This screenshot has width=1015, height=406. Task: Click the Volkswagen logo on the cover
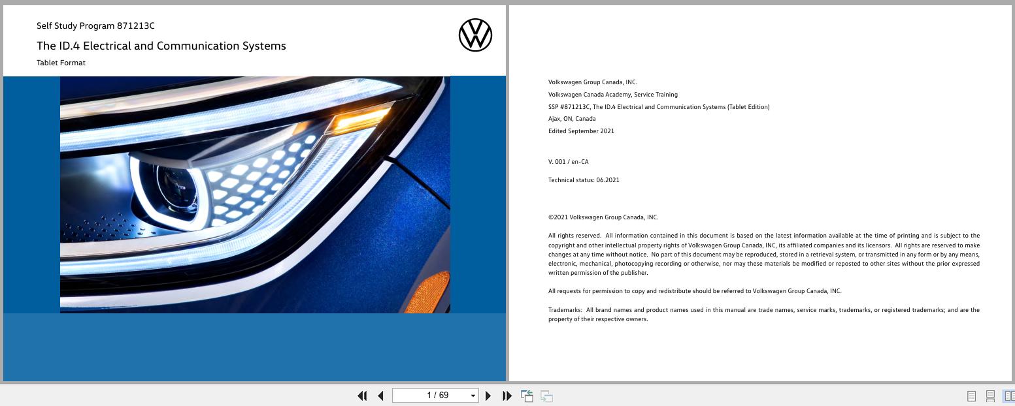click(475, 35)
